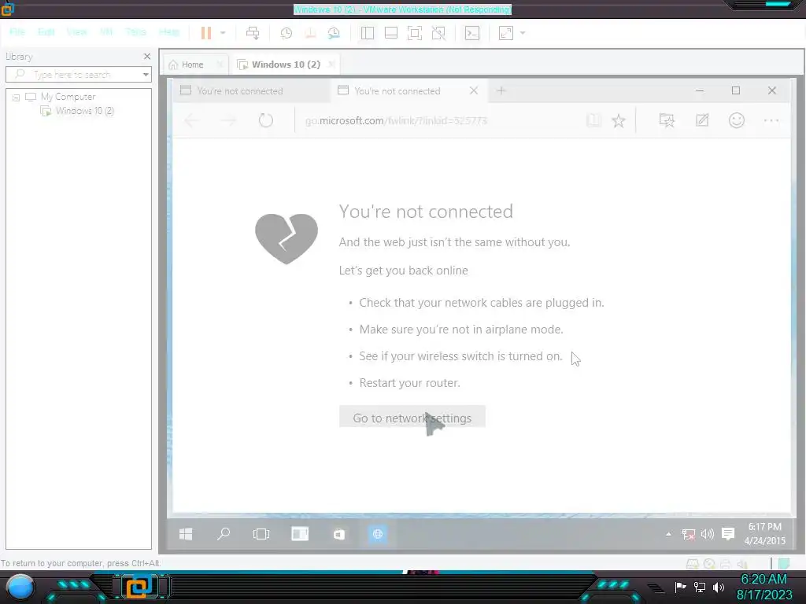Click the Edge forward arrow
This screenshot has height=604, width=806.
coord(228,120)
